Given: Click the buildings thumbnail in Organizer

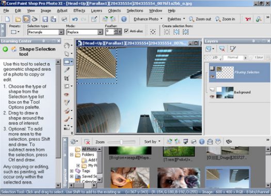Looking at the screenshot, I should coord(228,178).
